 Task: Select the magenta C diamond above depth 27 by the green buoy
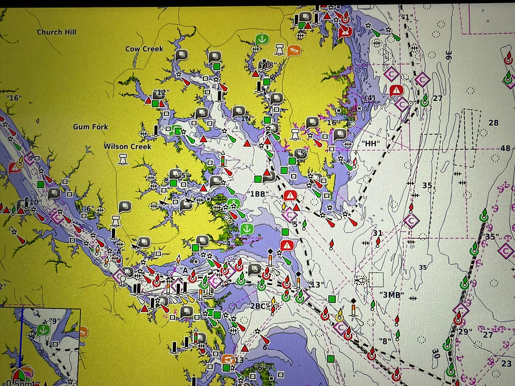423,79
